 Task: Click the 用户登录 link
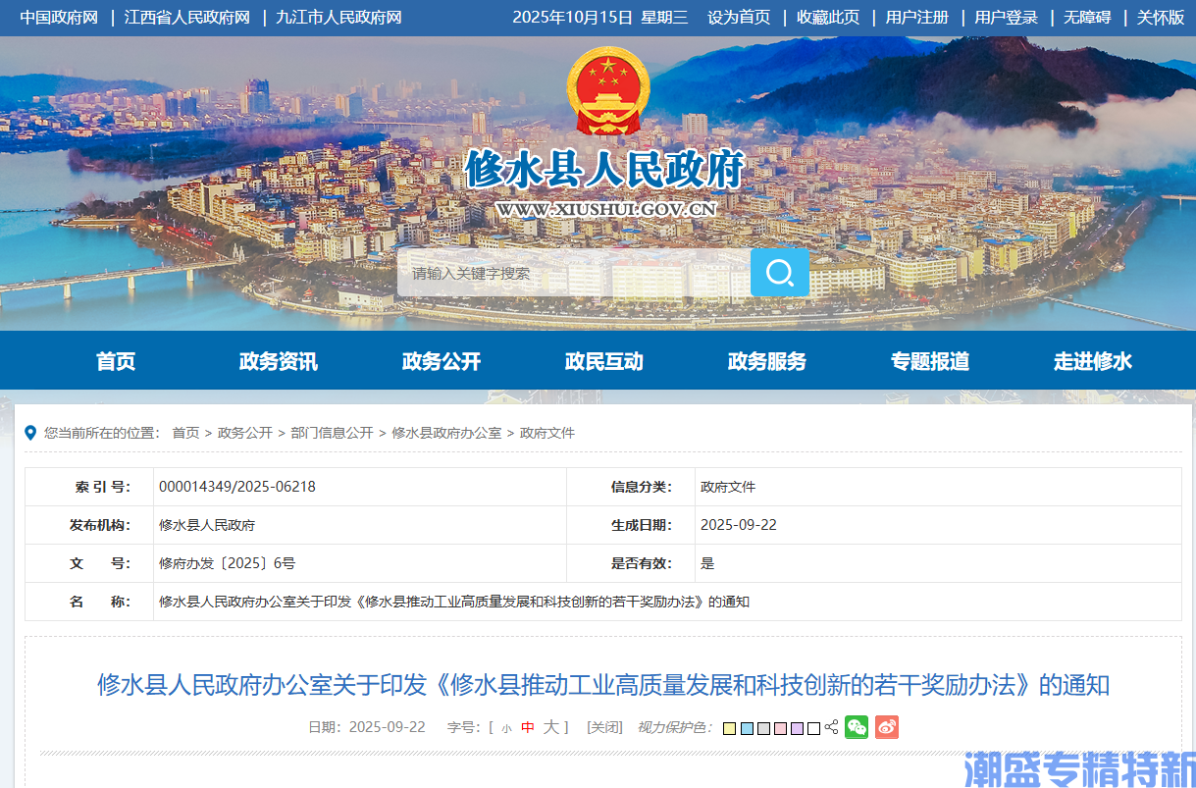point(1006,18)
